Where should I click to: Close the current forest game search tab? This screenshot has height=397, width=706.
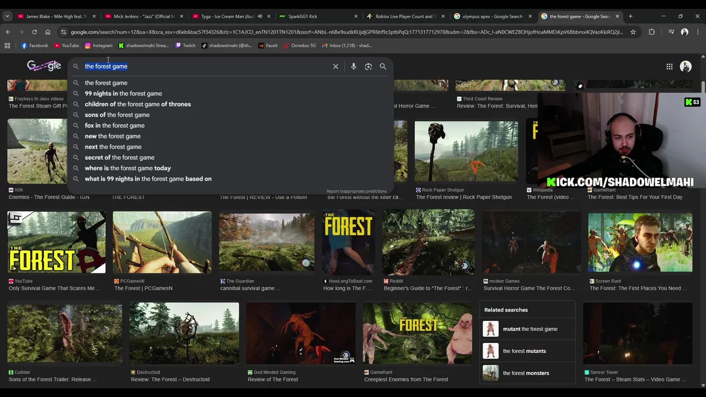pos(617,17)
